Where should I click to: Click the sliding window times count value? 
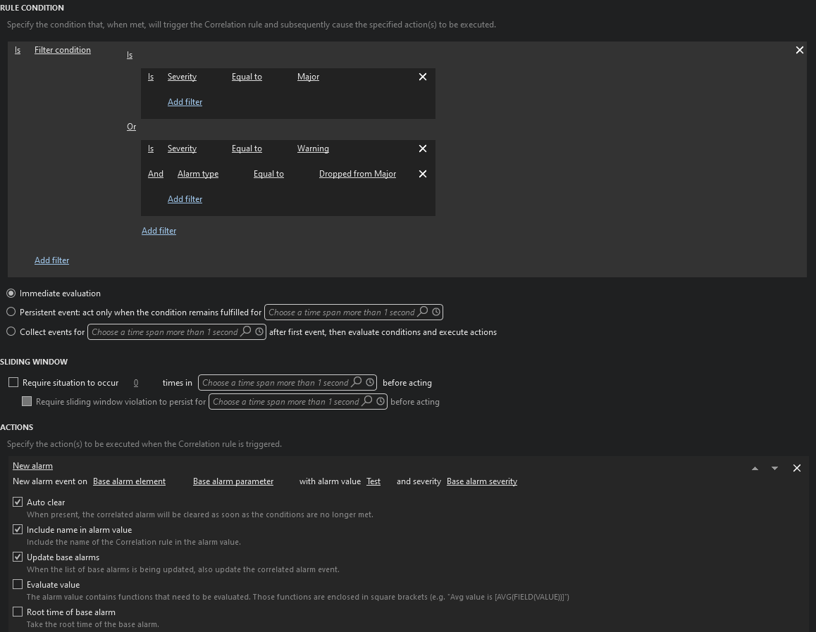[136, 383]
